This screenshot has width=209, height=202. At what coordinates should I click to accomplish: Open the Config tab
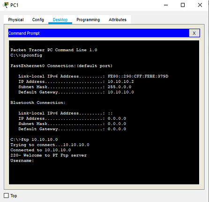tap(38, 20)
